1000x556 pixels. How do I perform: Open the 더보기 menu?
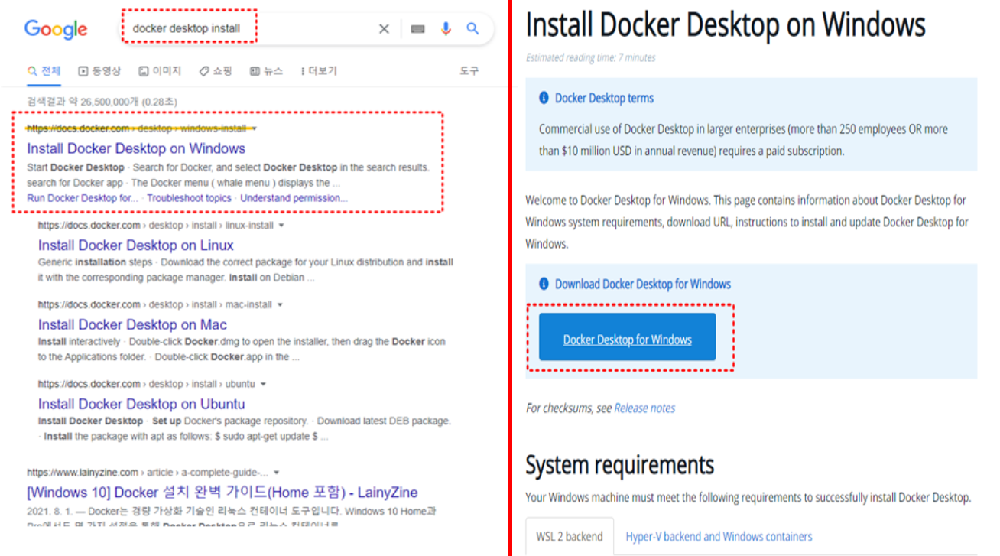[319, 71]
